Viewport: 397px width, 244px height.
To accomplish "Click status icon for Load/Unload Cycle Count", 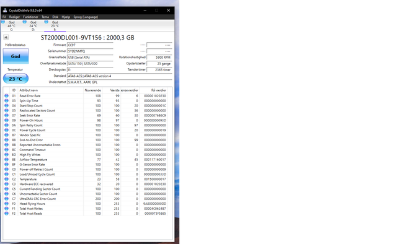I will [x=6, y=174].
